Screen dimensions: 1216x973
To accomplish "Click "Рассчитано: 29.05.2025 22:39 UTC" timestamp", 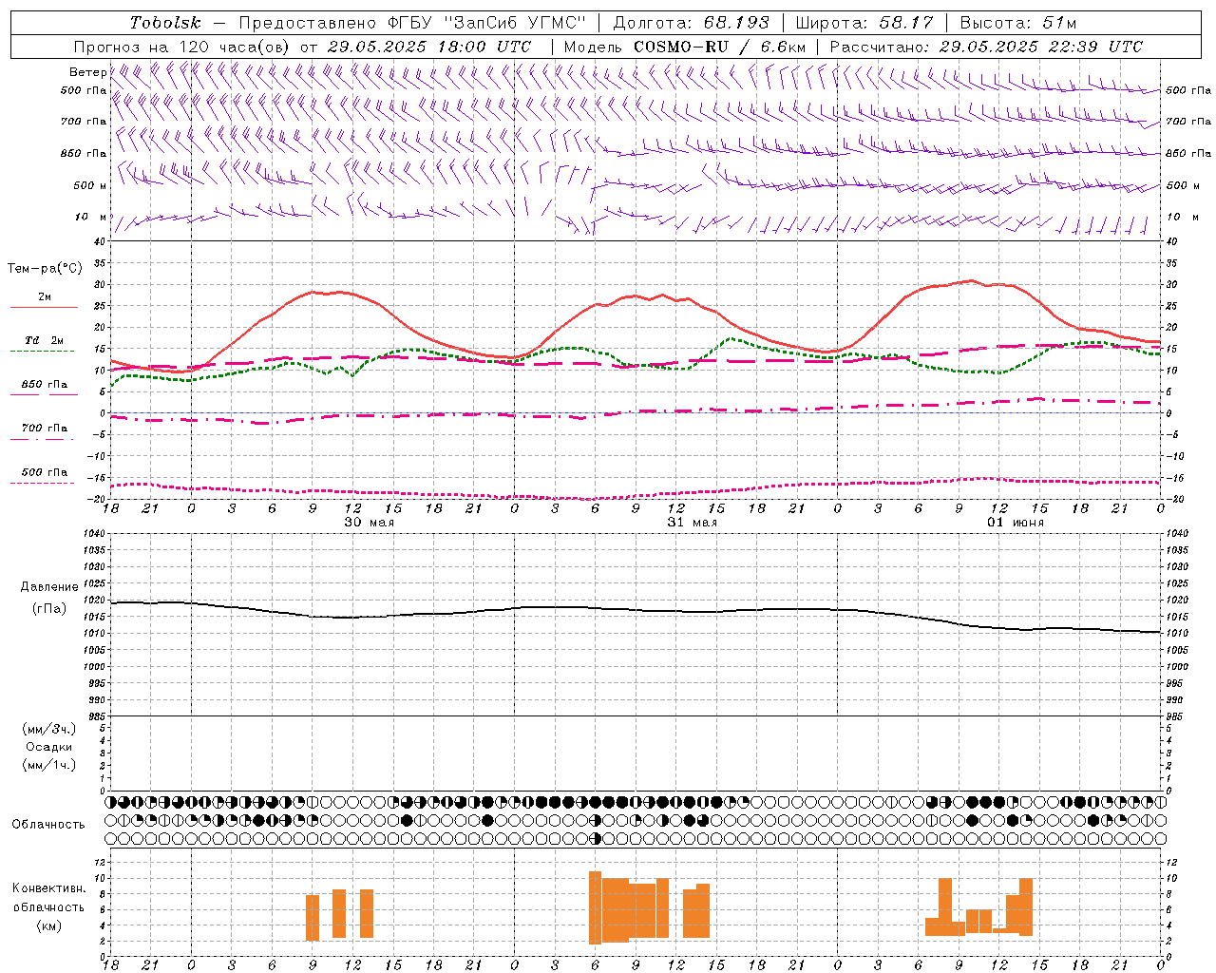I will 986,47.
